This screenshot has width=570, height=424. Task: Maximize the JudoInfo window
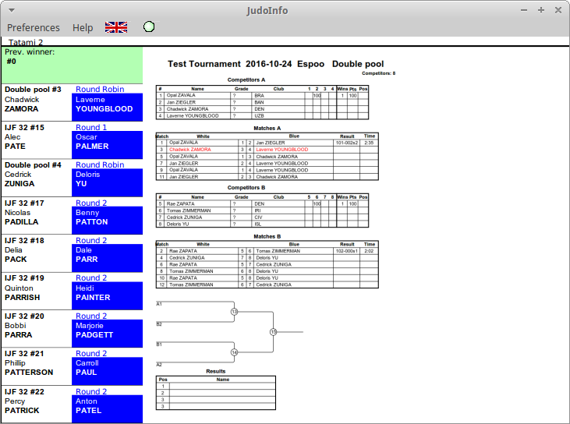click(541, 10)
